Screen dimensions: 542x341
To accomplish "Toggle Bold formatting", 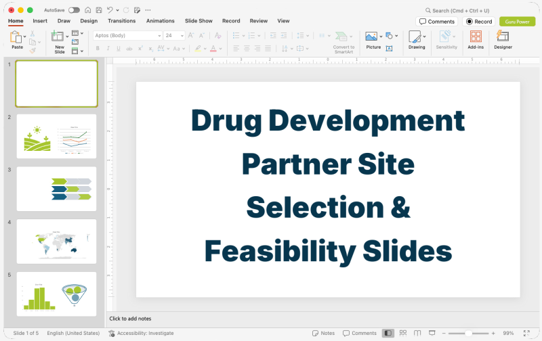I will 98,48.
